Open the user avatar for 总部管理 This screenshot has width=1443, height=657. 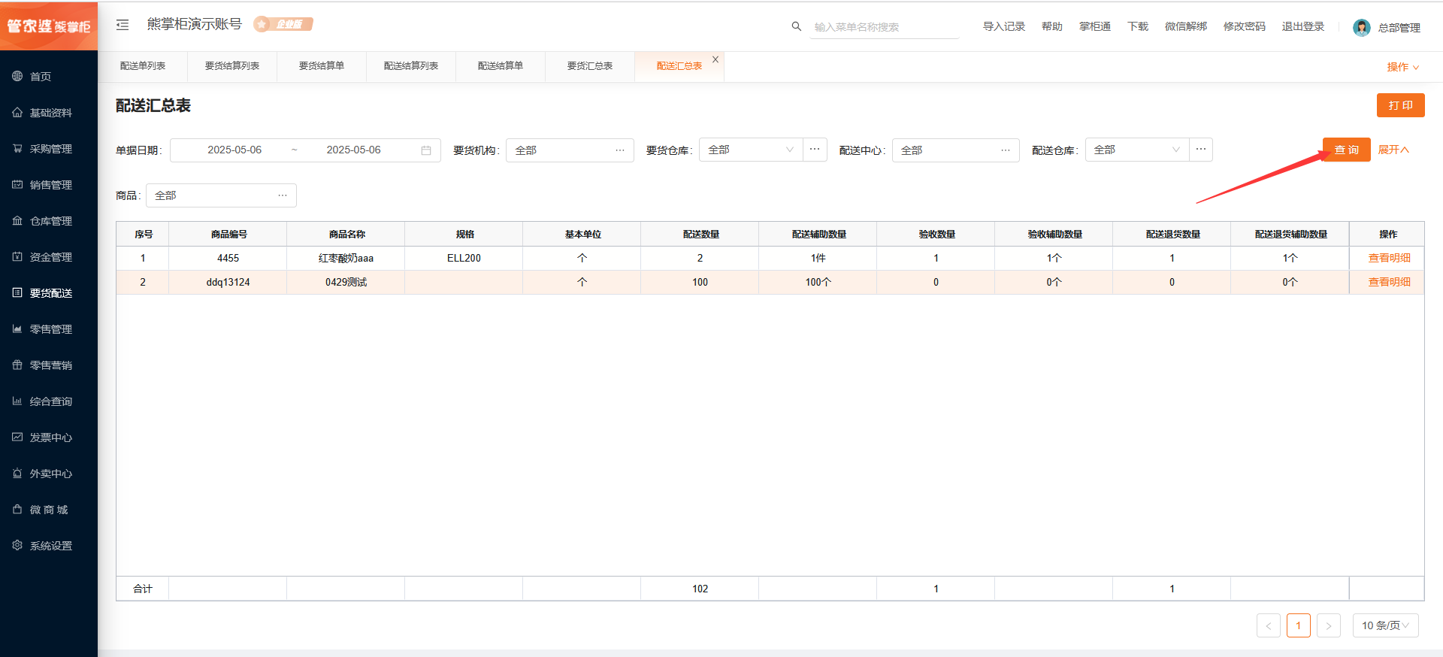(1361, 28)
